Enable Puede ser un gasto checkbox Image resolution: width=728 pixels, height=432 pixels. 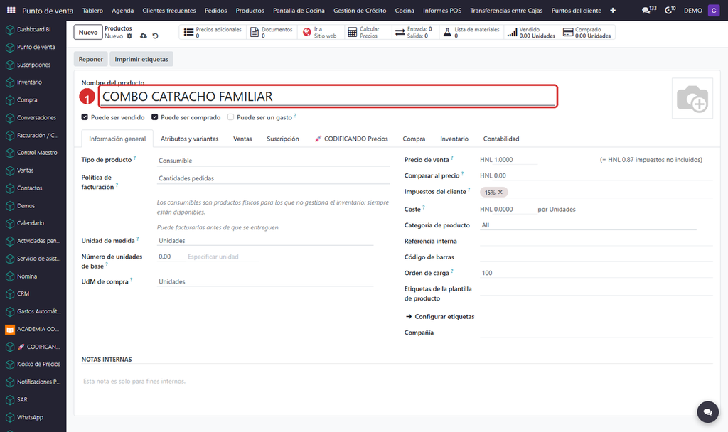point(230,117)
